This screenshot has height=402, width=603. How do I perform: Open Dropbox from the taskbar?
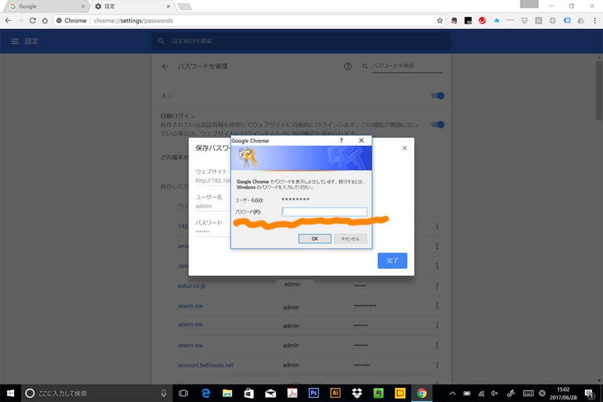click(x=357, y=393)
